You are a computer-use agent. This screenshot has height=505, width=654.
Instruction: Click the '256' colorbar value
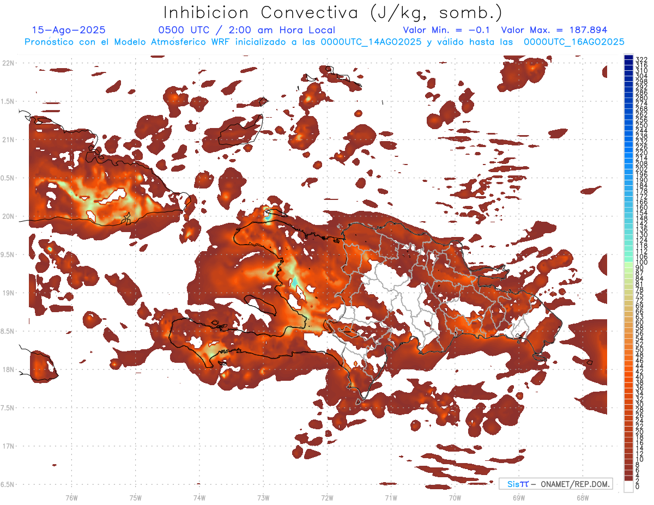(x=641, y=120)
